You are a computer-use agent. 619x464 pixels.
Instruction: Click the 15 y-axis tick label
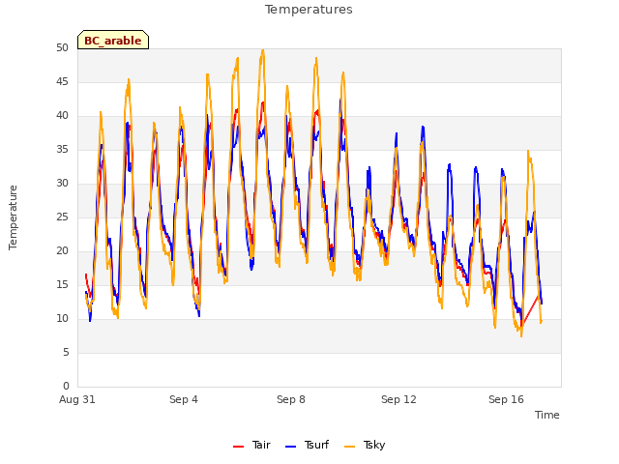pyautogui.click(x=62, y=285)
